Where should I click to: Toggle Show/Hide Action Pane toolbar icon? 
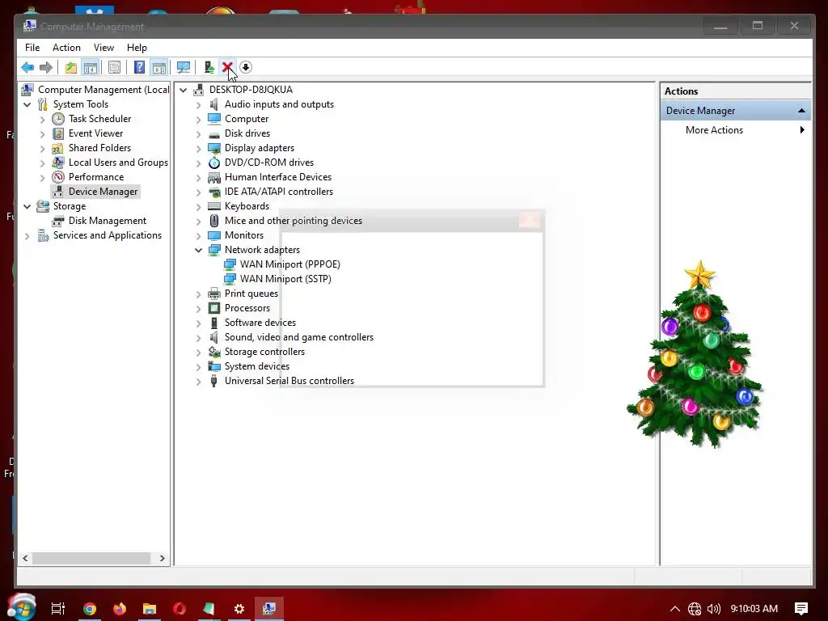(159, 67)
